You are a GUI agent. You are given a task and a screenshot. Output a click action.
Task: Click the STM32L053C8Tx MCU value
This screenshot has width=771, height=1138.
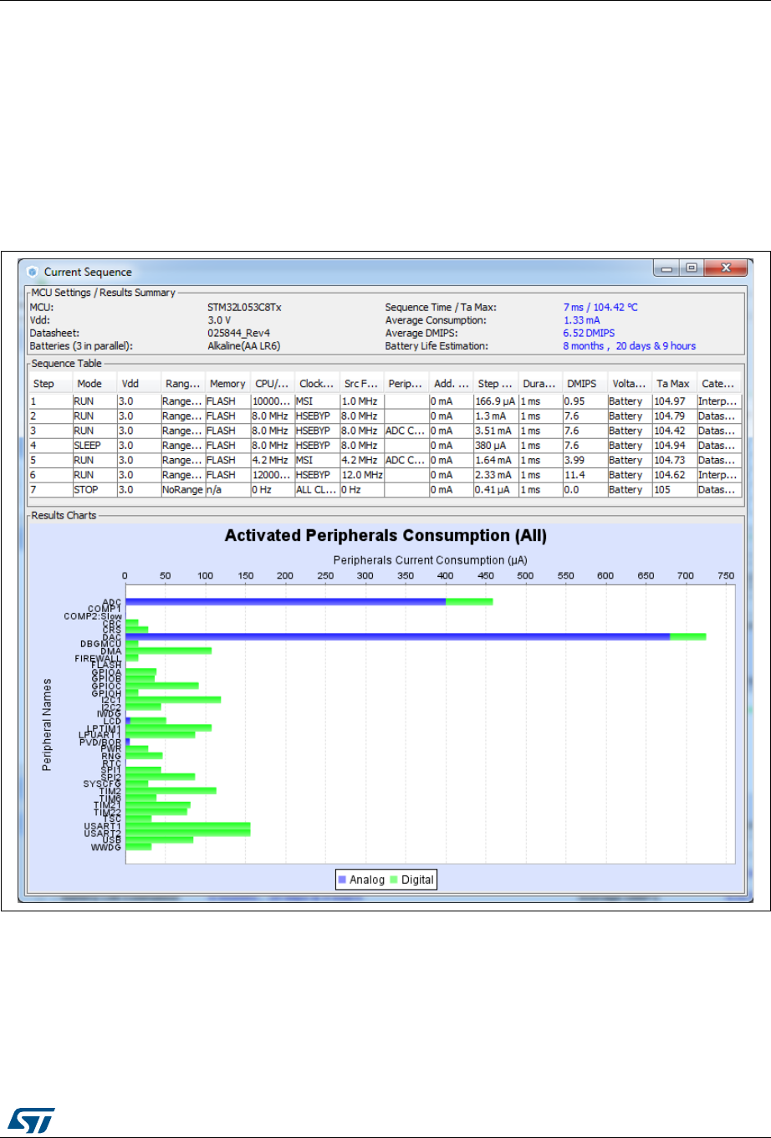[x=244, y=307]
